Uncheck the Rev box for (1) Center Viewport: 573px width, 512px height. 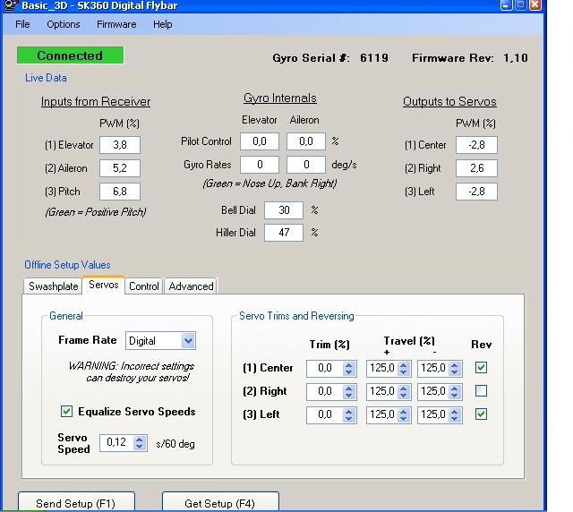coord(482,368)
